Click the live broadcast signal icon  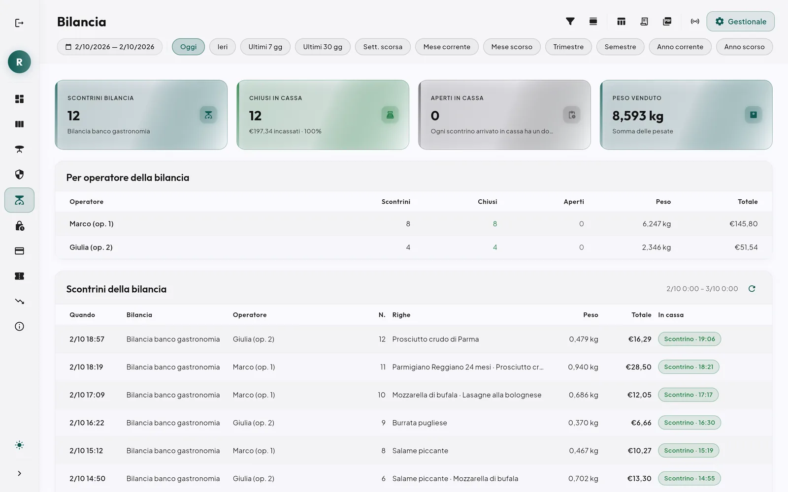point(695,21)
